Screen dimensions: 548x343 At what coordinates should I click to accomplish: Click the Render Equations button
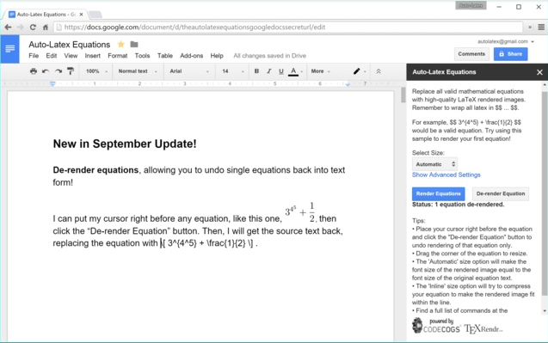coord(438,194)
